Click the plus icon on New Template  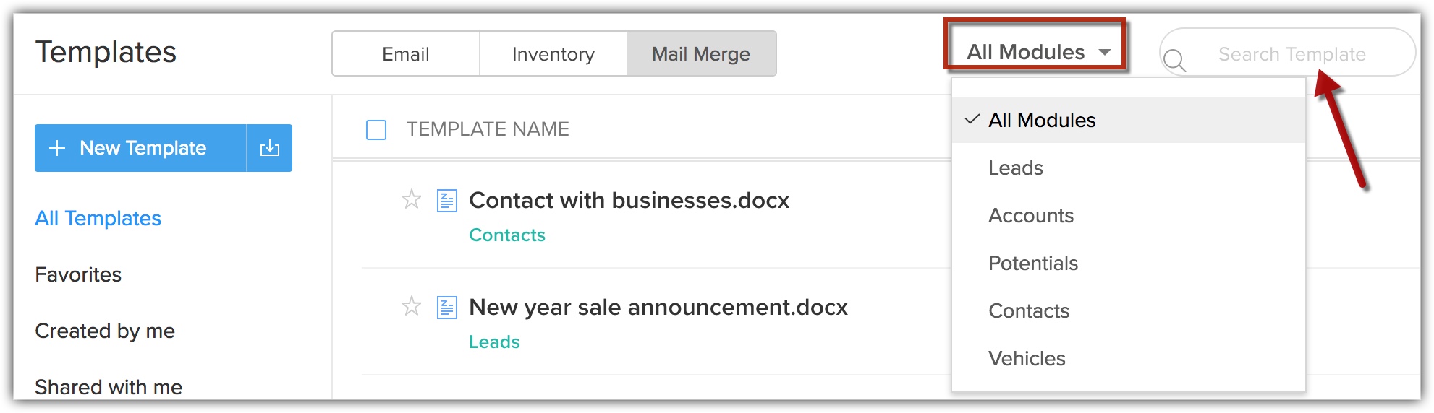coord(57,148)
